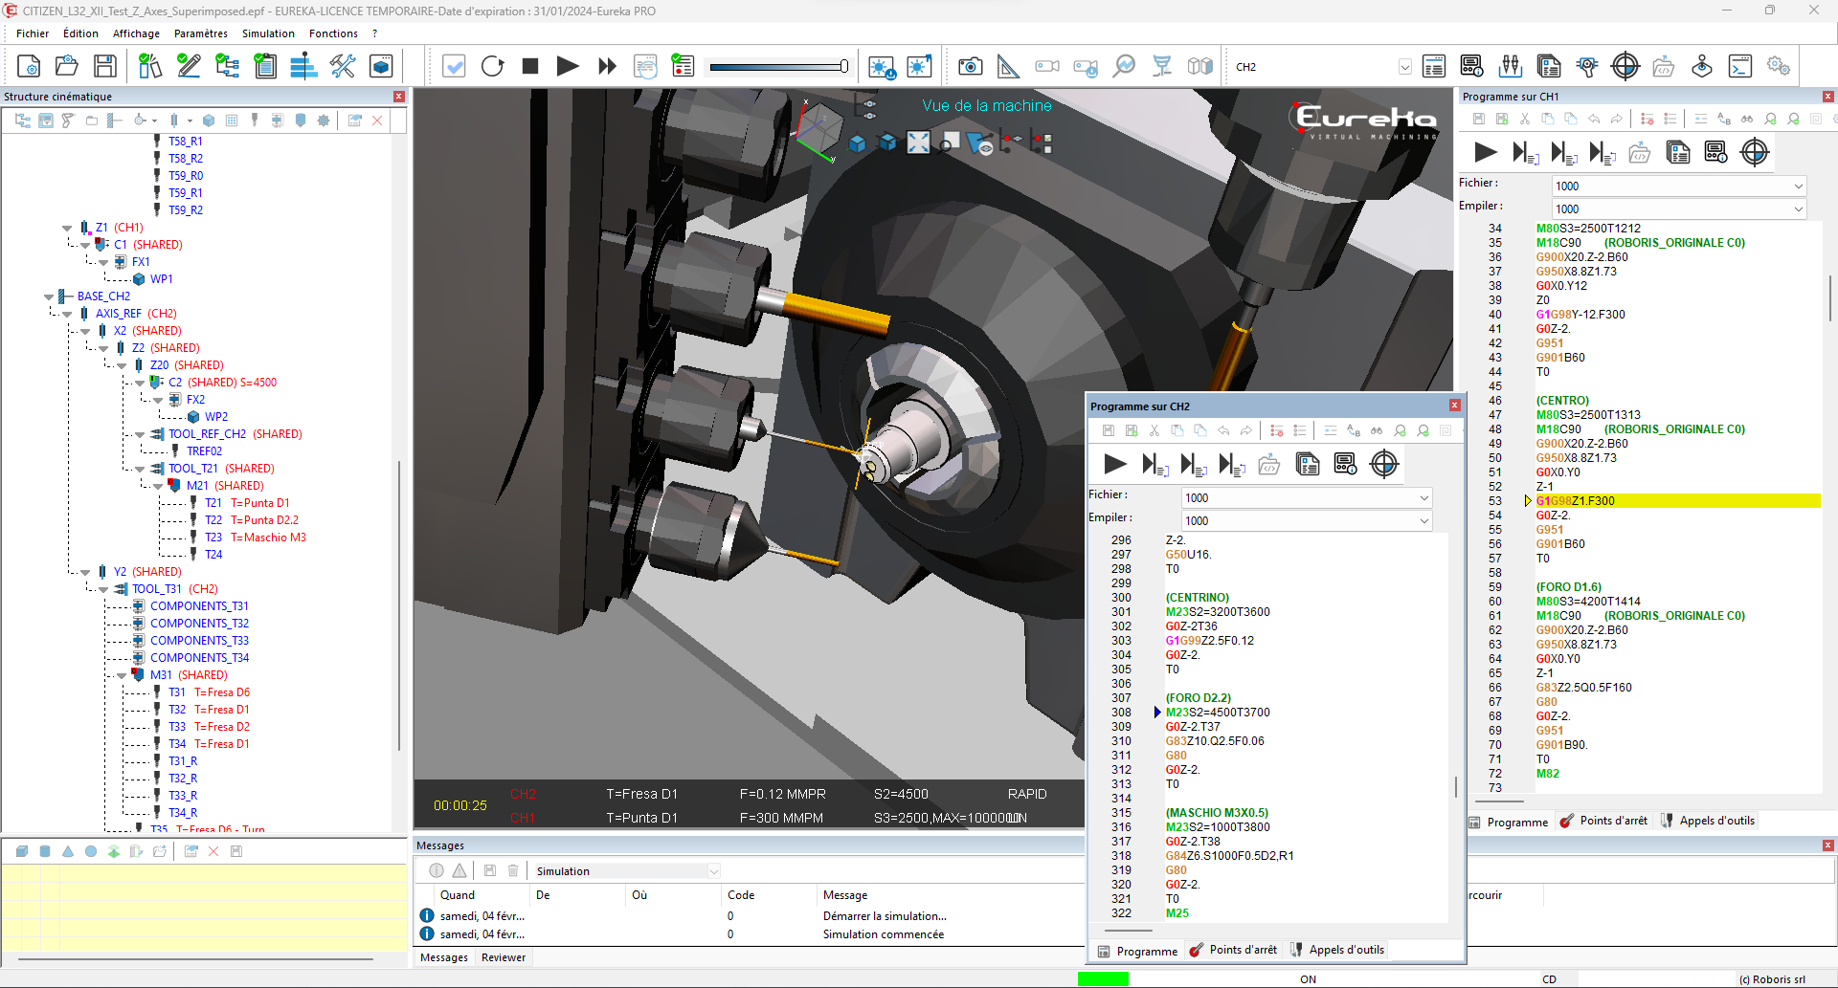Collapse the BASE_CH2 tree node
Image resolution: width=1838 pixels, height=988 pixels.
click(x=49, y=296)
